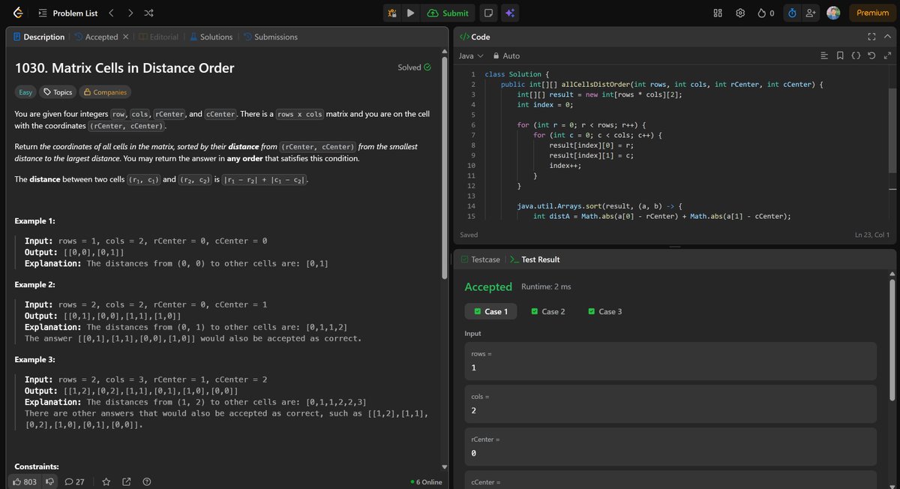Switch to the Testcase tab

pyautogui.click(x=479, y=259)
